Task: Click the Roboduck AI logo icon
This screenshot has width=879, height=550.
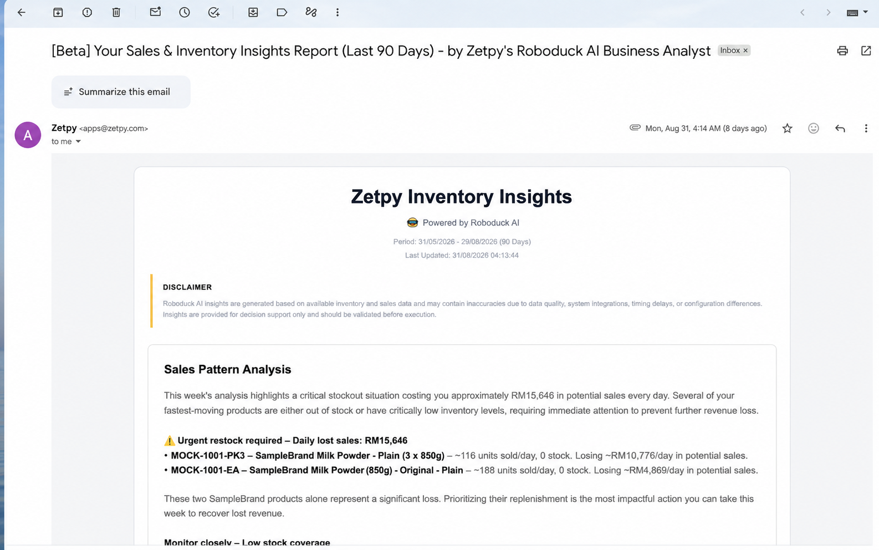Action: coord(412,223)
